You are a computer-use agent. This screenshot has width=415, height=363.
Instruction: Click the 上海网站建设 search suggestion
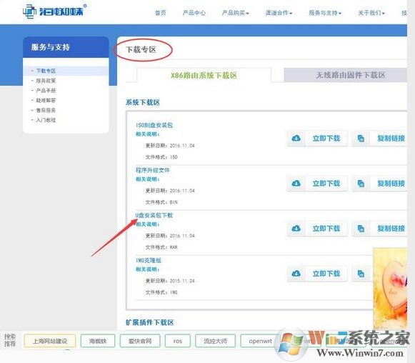(x=50, y=341)
